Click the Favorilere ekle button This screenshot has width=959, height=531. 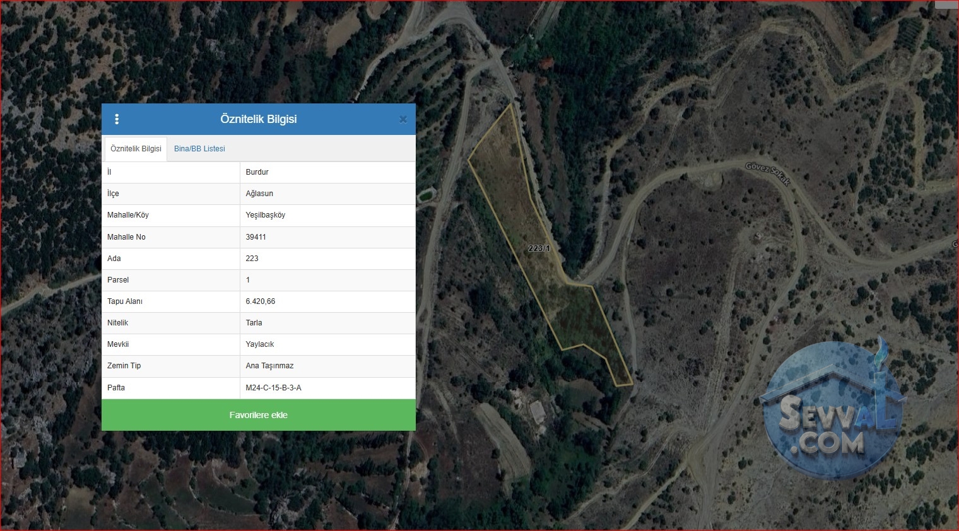(x=259, y=415)
